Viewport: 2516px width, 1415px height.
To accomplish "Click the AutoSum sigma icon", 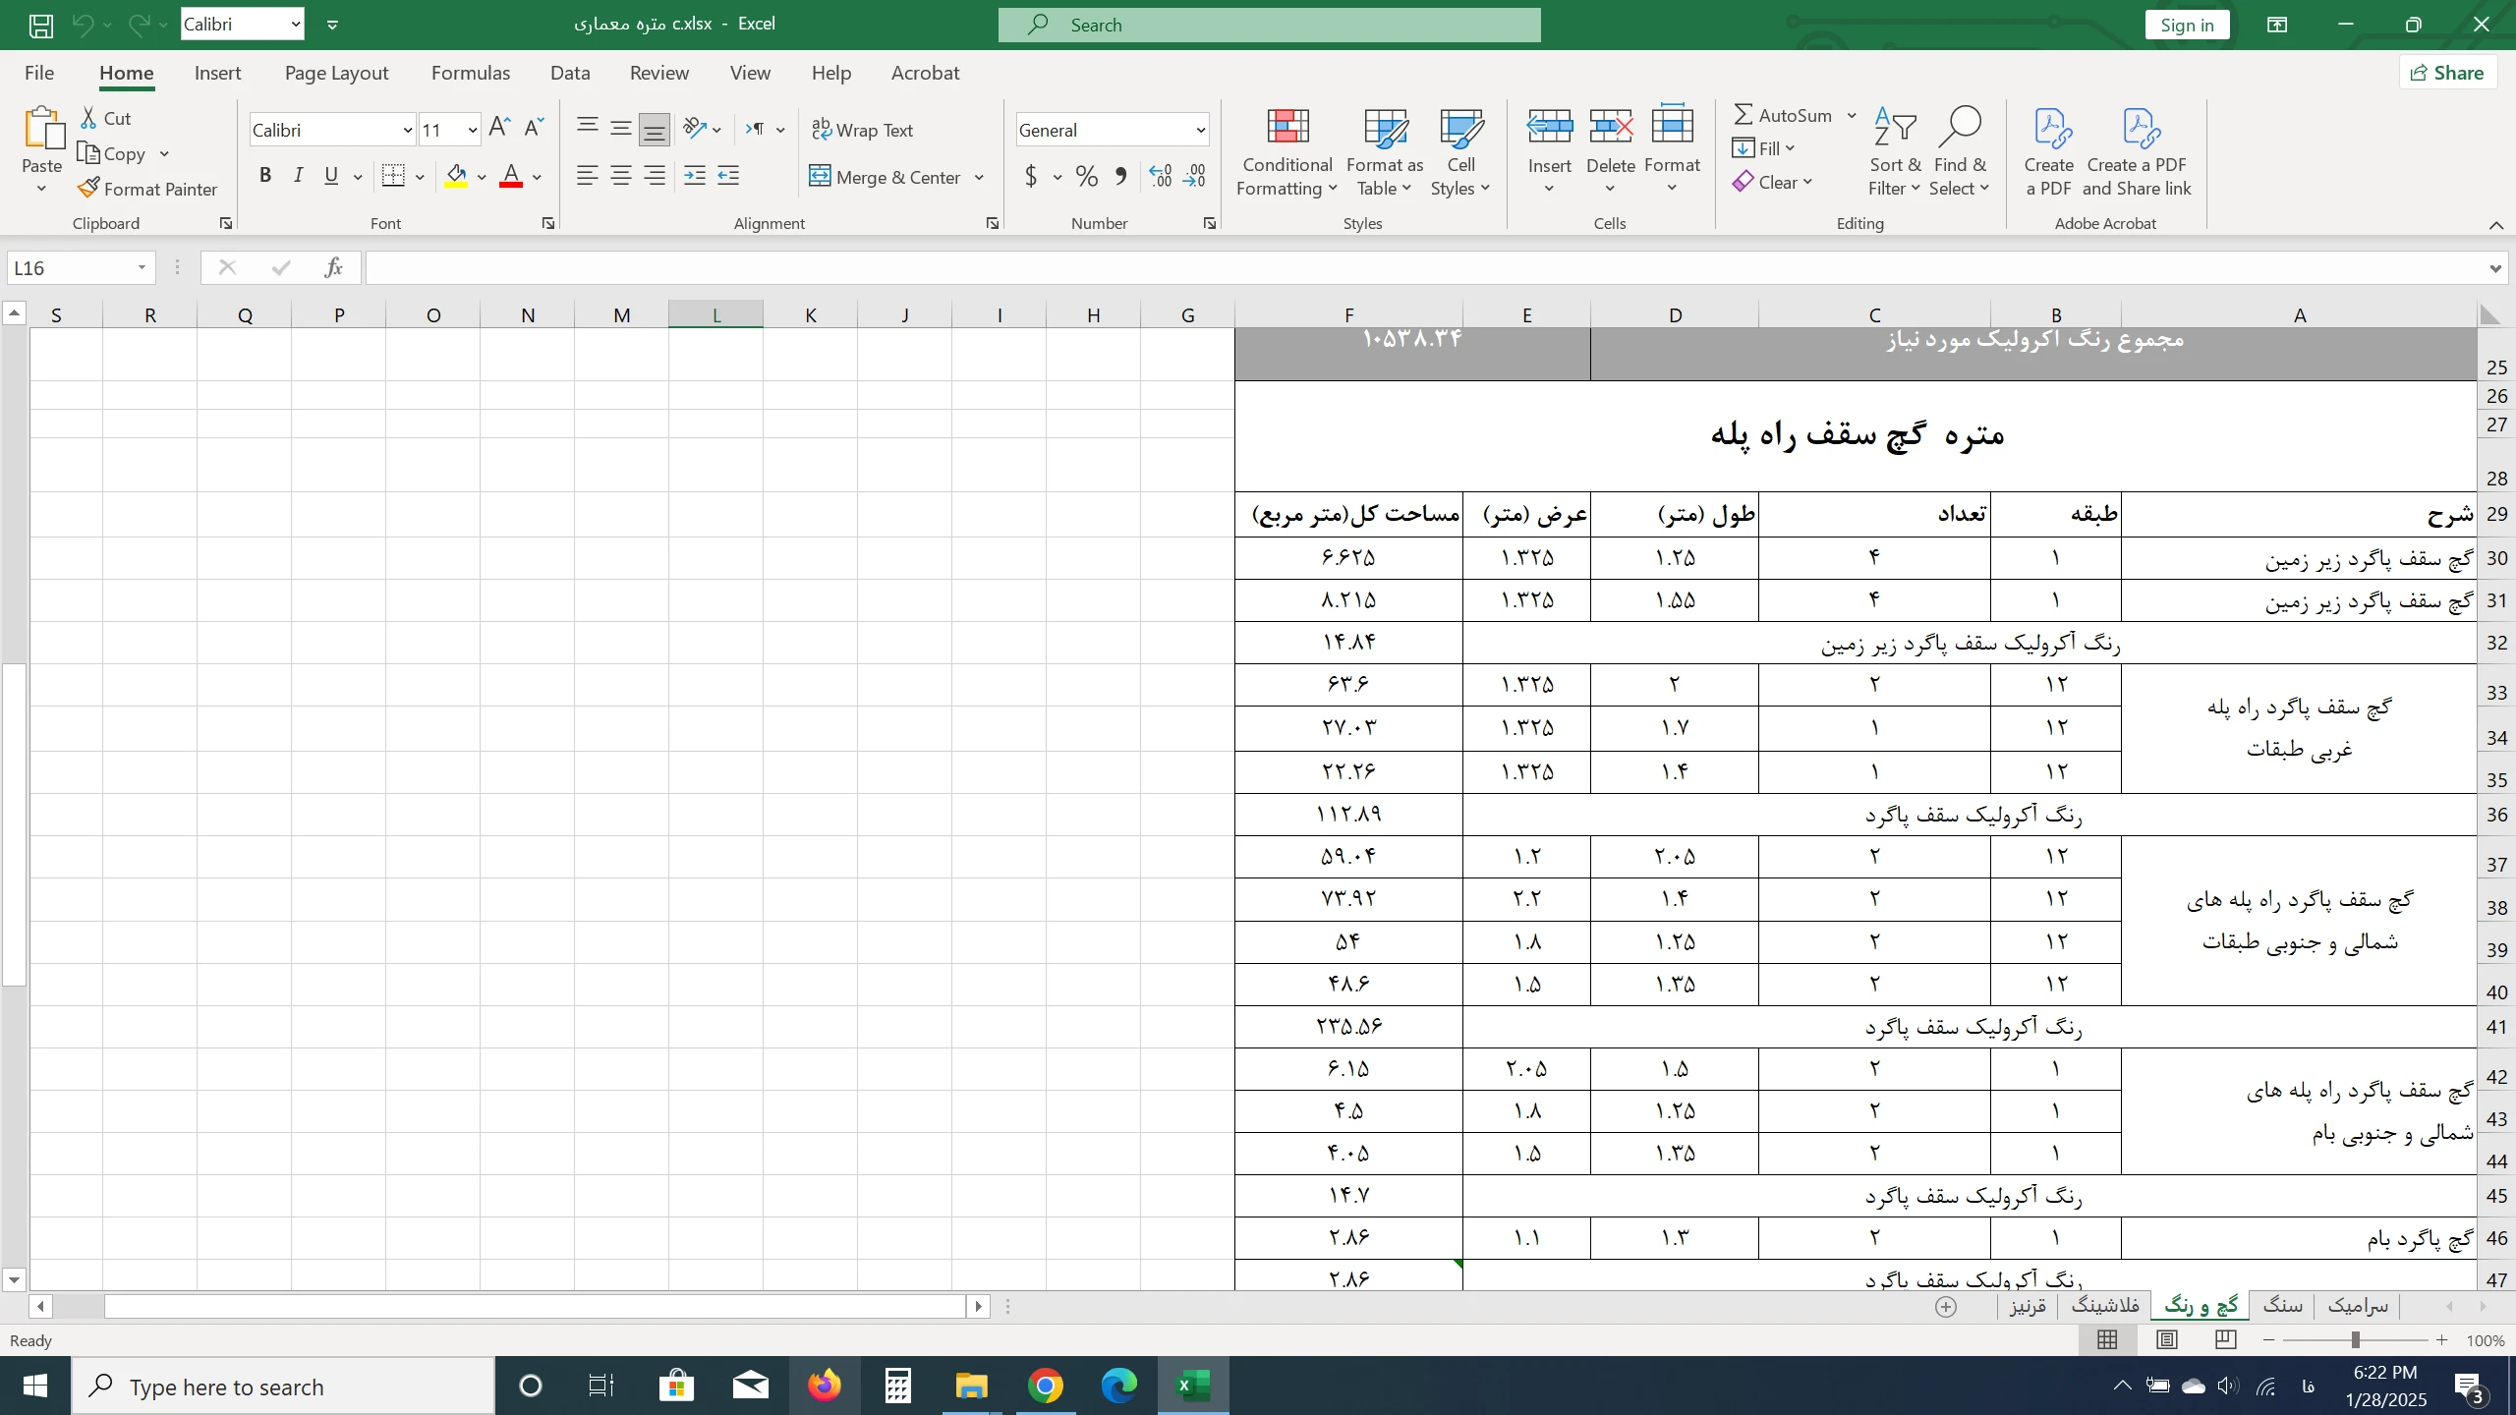I will (1743, 115).
